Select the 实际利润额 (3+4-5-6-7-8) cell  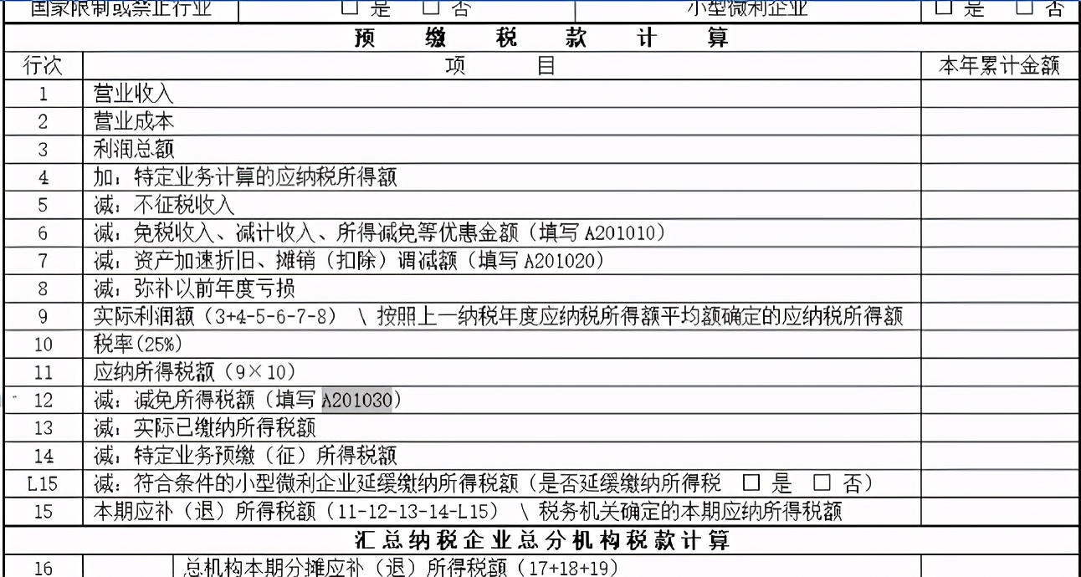coord(501,316)
